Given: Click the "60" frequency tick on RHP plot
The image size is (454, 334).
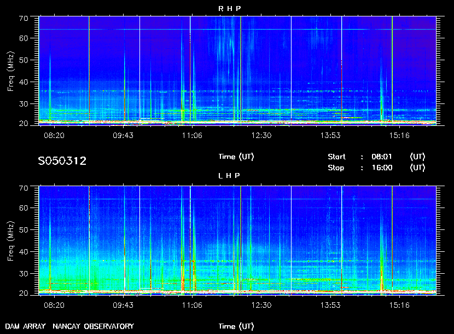Looking at the screenshot, I should (x=24, y=38).
